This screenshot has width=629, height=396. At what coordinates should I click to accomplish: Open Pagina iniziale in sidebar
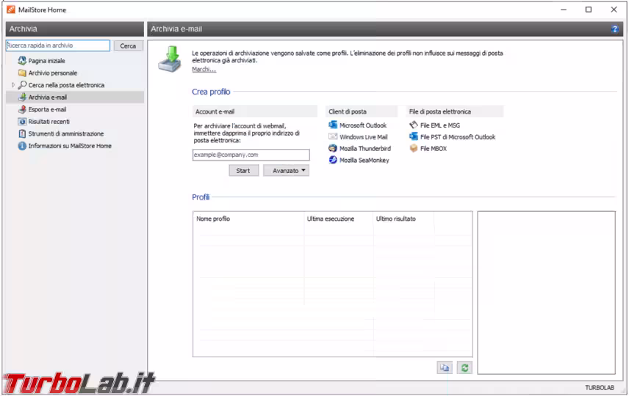(46, 61)
